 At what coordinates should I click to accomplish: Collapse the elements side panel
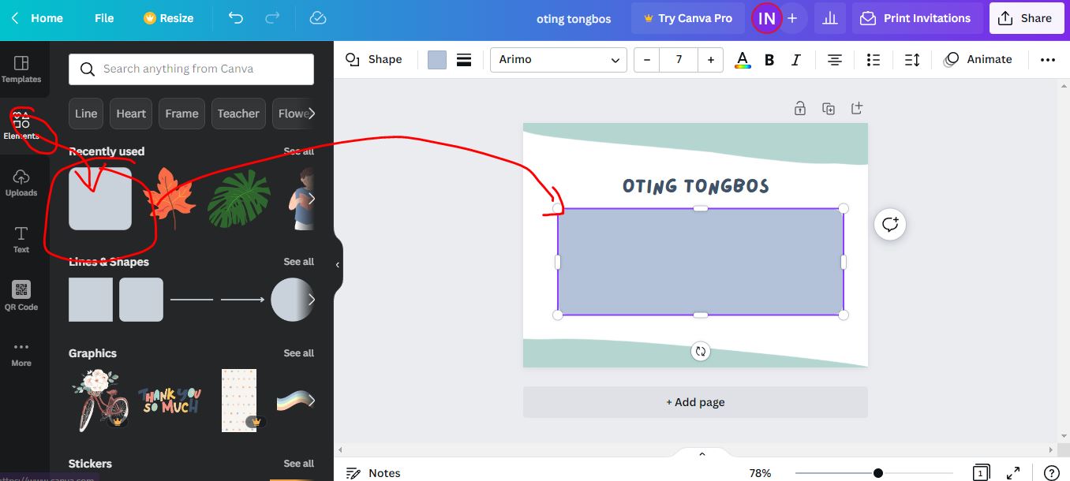tap(339, 266)
